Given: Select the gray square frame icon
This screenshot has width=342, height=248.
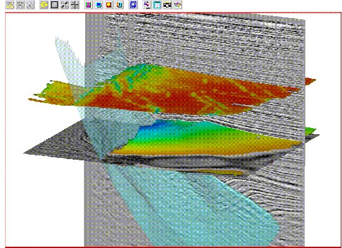Looking at the screenshot, I should click(x=54, y=5).
